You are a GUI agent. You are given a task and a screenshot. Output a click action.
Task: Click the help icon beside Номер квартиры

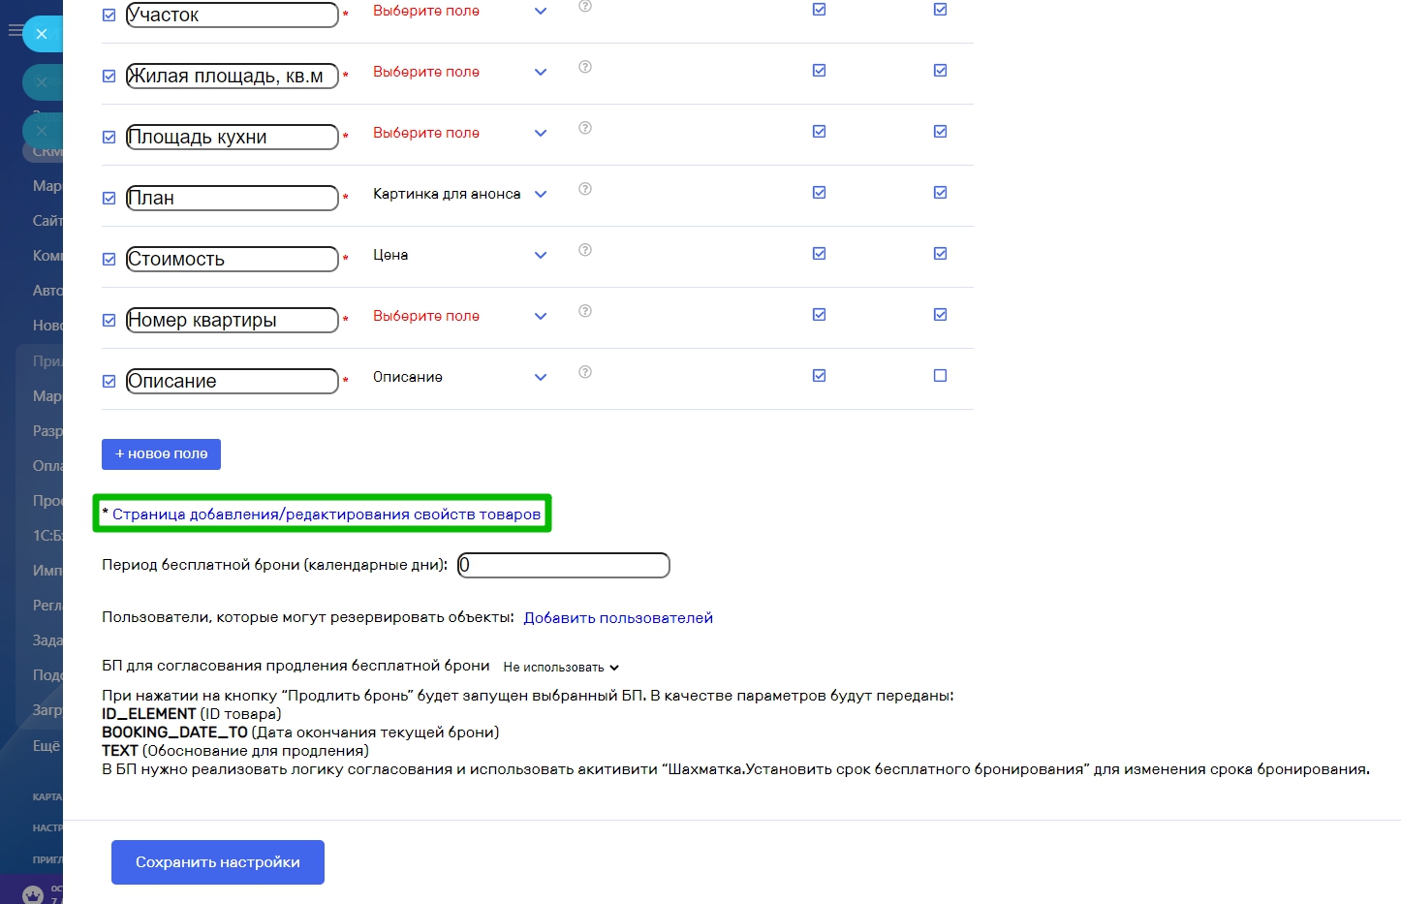585,311
